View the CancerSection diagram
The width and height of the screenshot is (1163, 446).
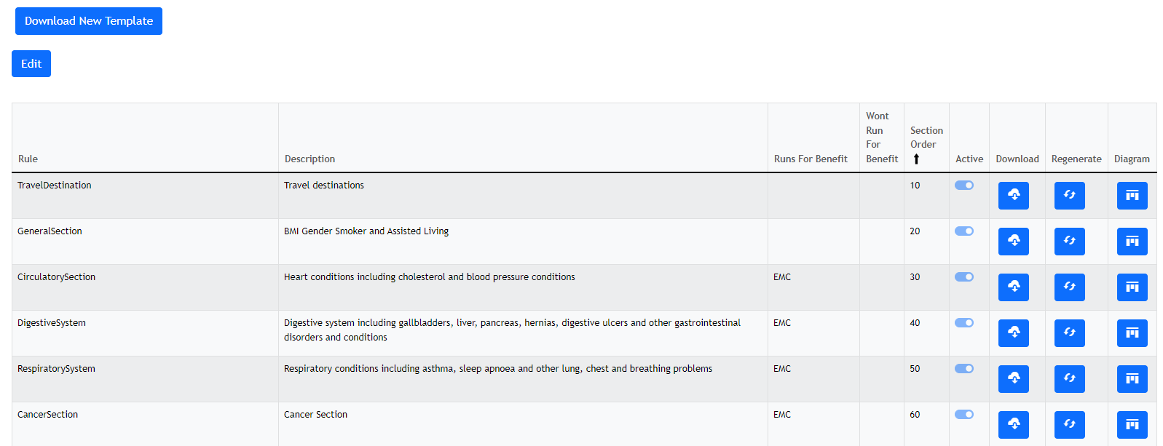[1132, 425]
